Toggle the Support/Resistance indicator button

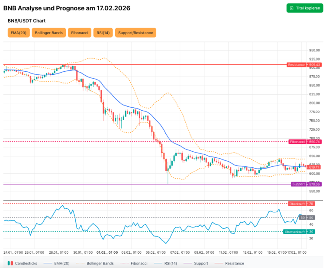[136, 32]
